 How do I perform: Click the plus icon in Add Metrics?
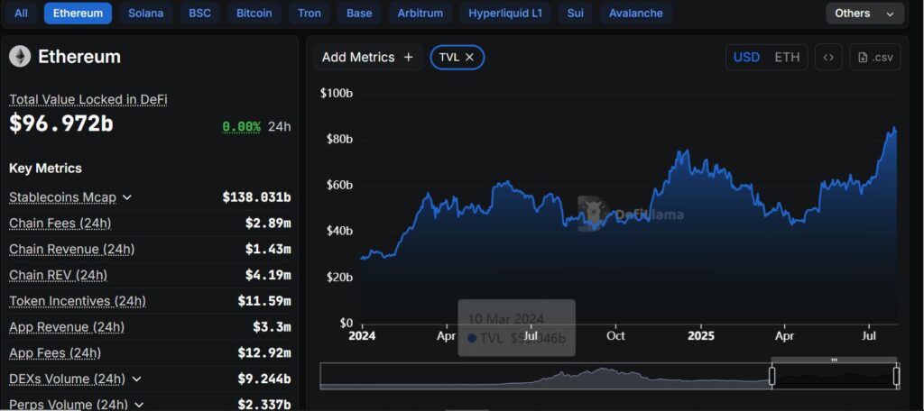pos(408,57)
